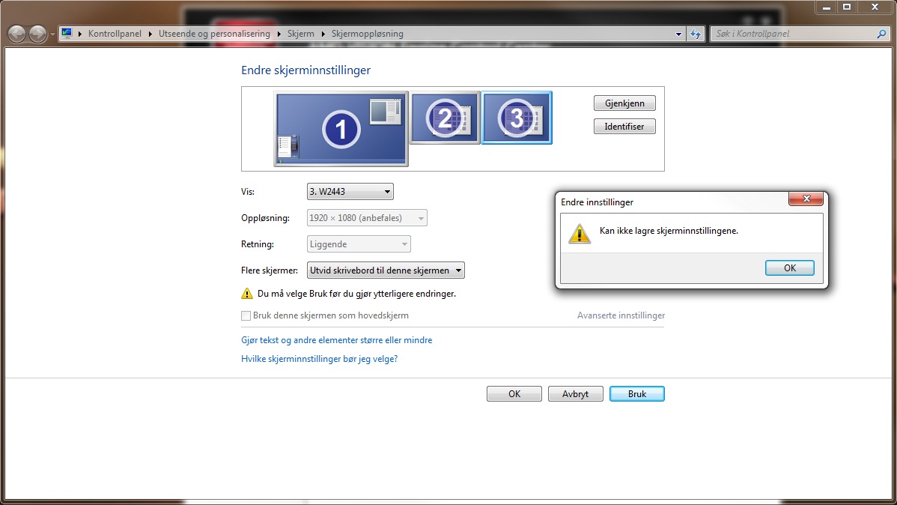Image resolution: width=897 pixels, height=505 pixels.
Task: Click the address bar refresh icon
Action: point(696,34)
